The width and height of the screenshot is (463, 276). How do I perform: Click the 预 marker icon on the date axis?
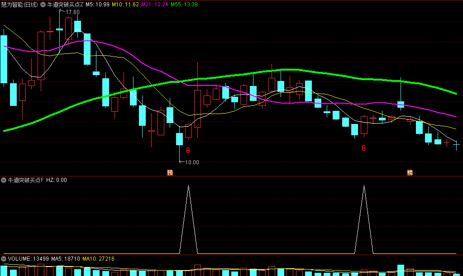click(x=170, y=173)
